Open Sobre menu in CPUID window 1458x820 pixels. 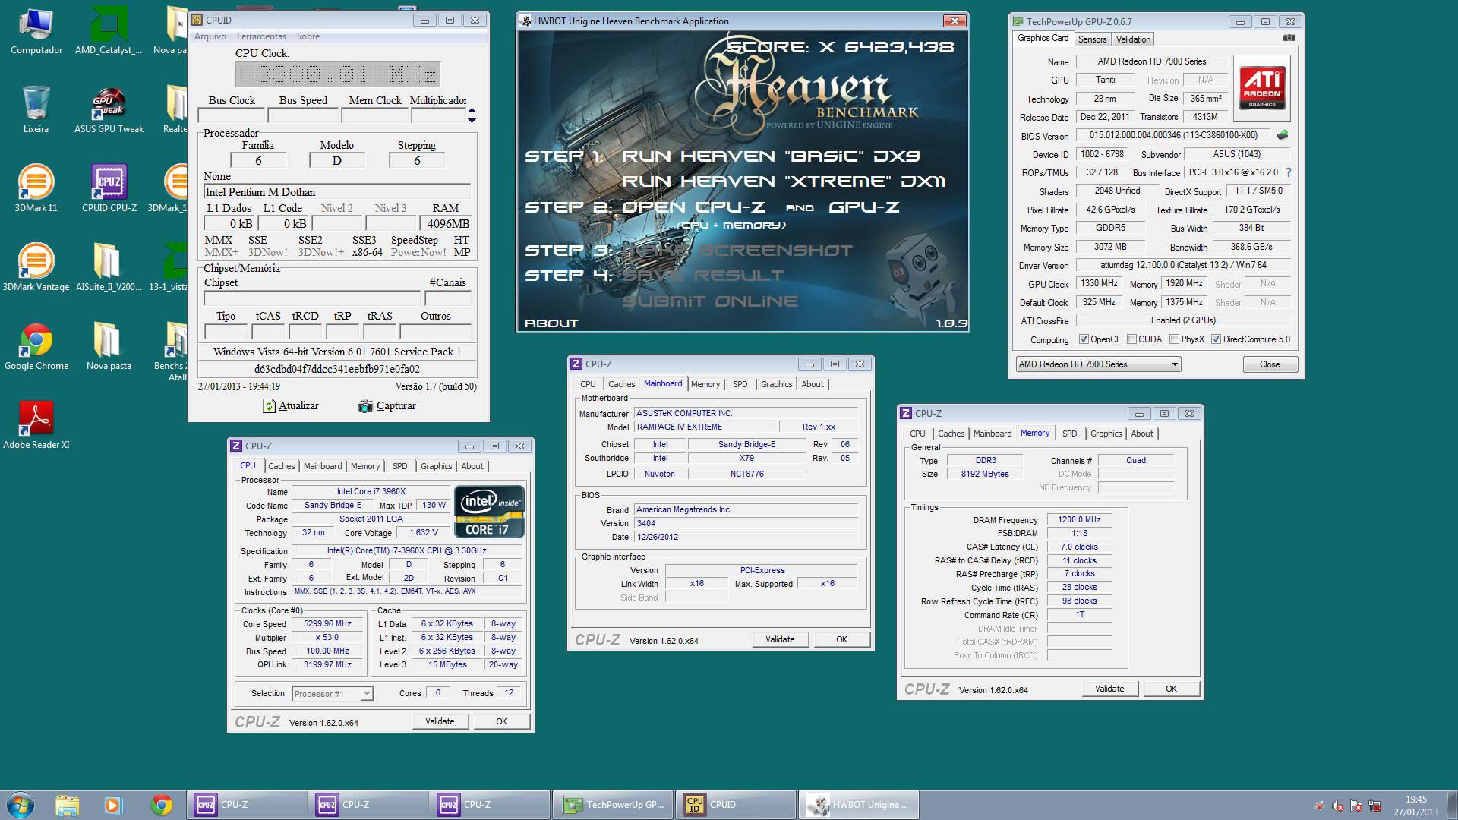point(308,36)
